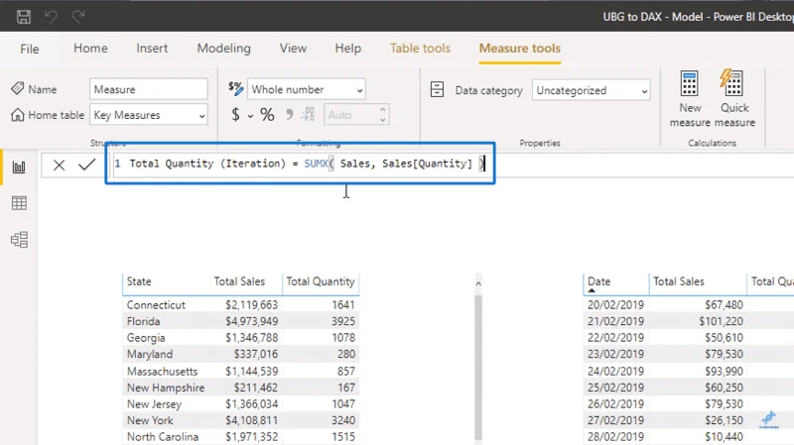794x445 pixels.
Task: Cancel the formula with the X icon
Action: click(59, 165)
